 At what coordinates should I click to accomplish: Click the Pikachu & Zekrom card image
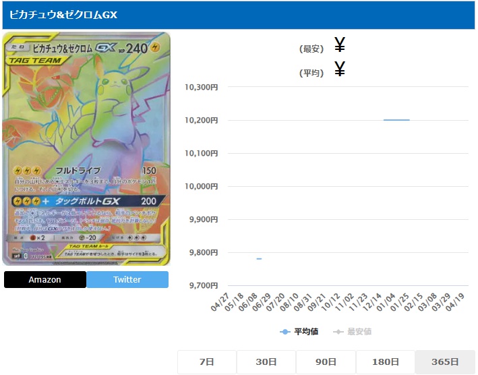86,149
